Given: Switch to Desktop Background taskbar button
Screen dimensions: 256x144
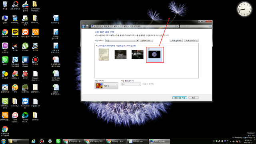Looking at the screenshot, I should (x=159, y=141).
